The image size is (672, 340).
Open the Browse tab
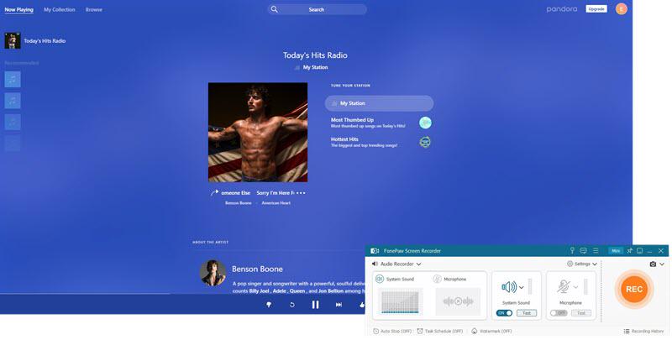[94, 9]
